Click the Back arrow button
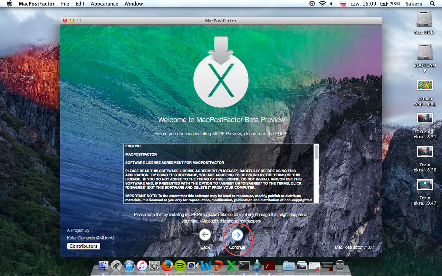Viewport: 442px width, 276px height. (205, 235)
